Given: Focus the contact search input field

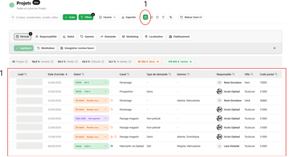Looking at the screenshot, I should [35, 17].
